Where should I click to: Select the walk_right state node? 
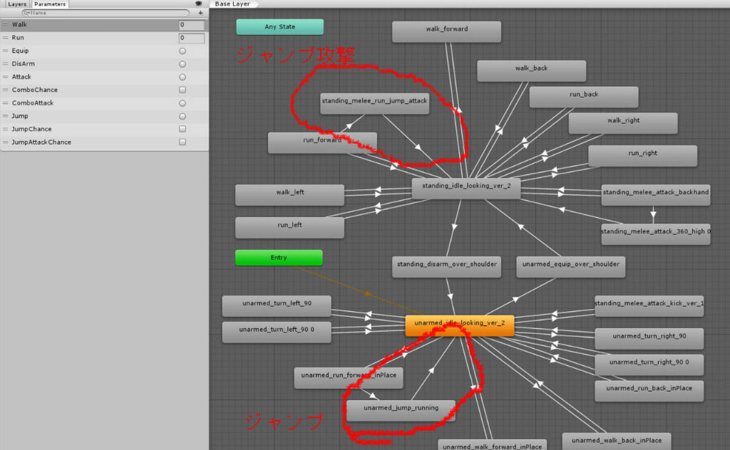(623, 122)
